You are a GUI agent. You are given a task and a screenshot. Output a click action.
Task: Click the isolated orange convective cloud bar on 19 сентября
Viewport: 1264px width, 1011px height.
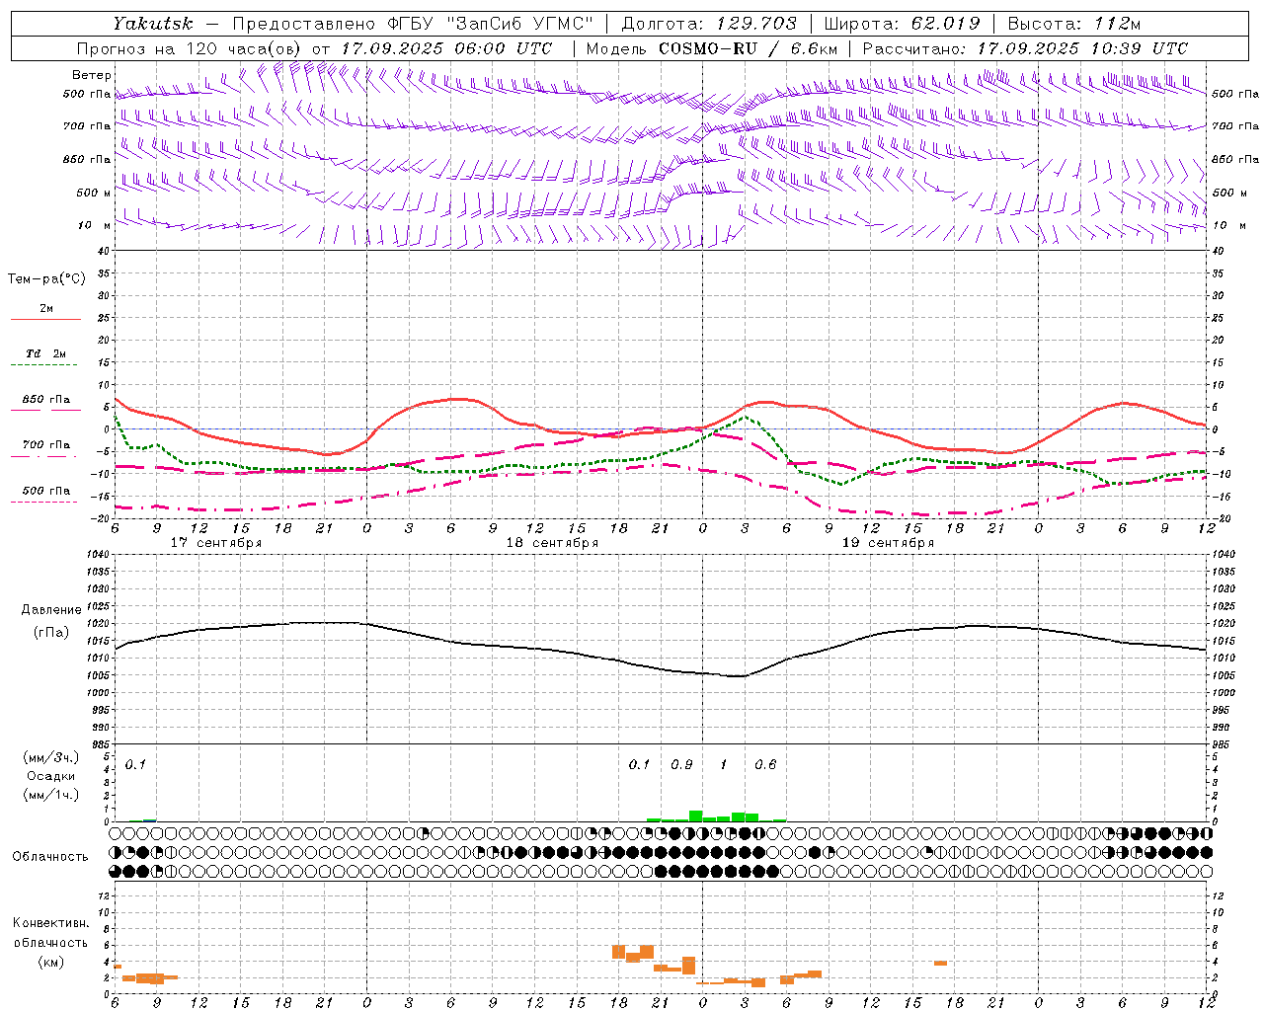(x=940, y=963)
